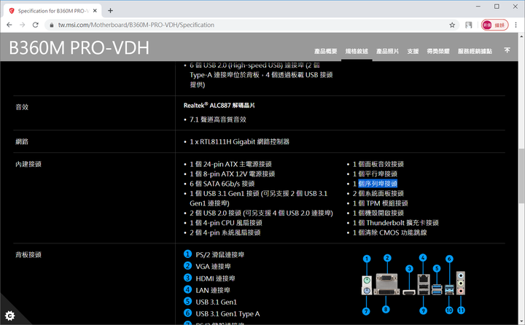Screen dimensions: 525x325
Task: Click the blue number 3 badge for HDMI 連接埠
Action: tap(187, 278)
